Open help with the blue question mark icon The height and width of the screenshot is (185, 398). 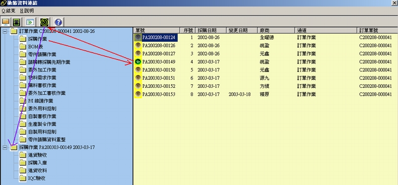pos(58,22)
